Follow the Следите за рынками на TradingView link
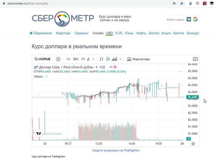The width and height of the screenshot is (216, 160). 116,150
